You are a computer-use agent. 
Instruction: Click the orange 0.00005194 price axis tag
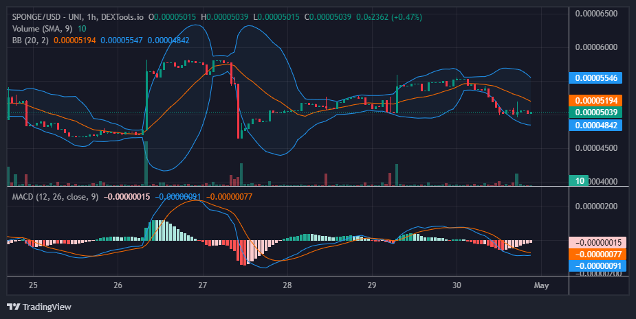595,100
